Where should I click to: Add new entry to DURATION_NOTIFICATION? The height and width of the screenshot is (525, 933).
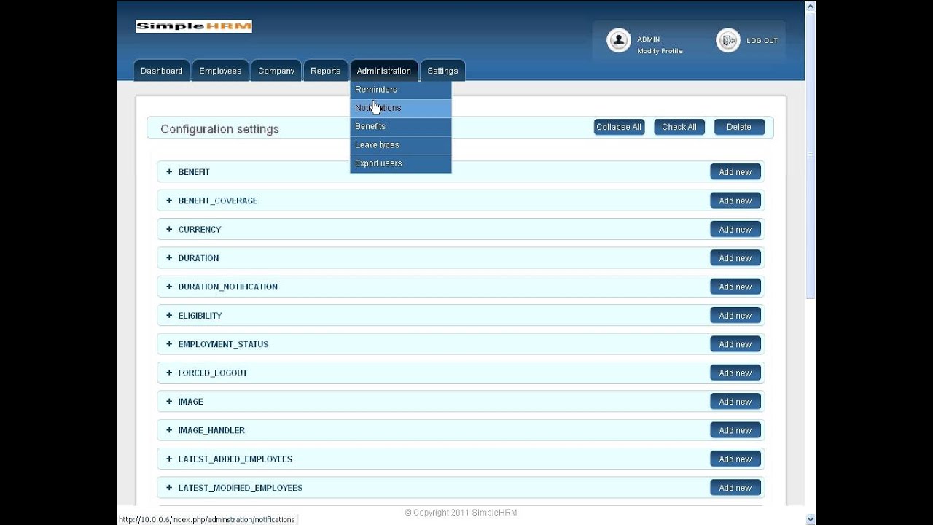coord(735,287)
